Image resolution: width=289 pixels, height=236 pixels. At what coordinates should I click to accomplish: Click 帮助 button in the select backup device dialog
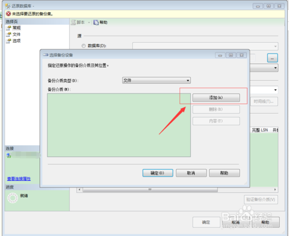(224, 173)
